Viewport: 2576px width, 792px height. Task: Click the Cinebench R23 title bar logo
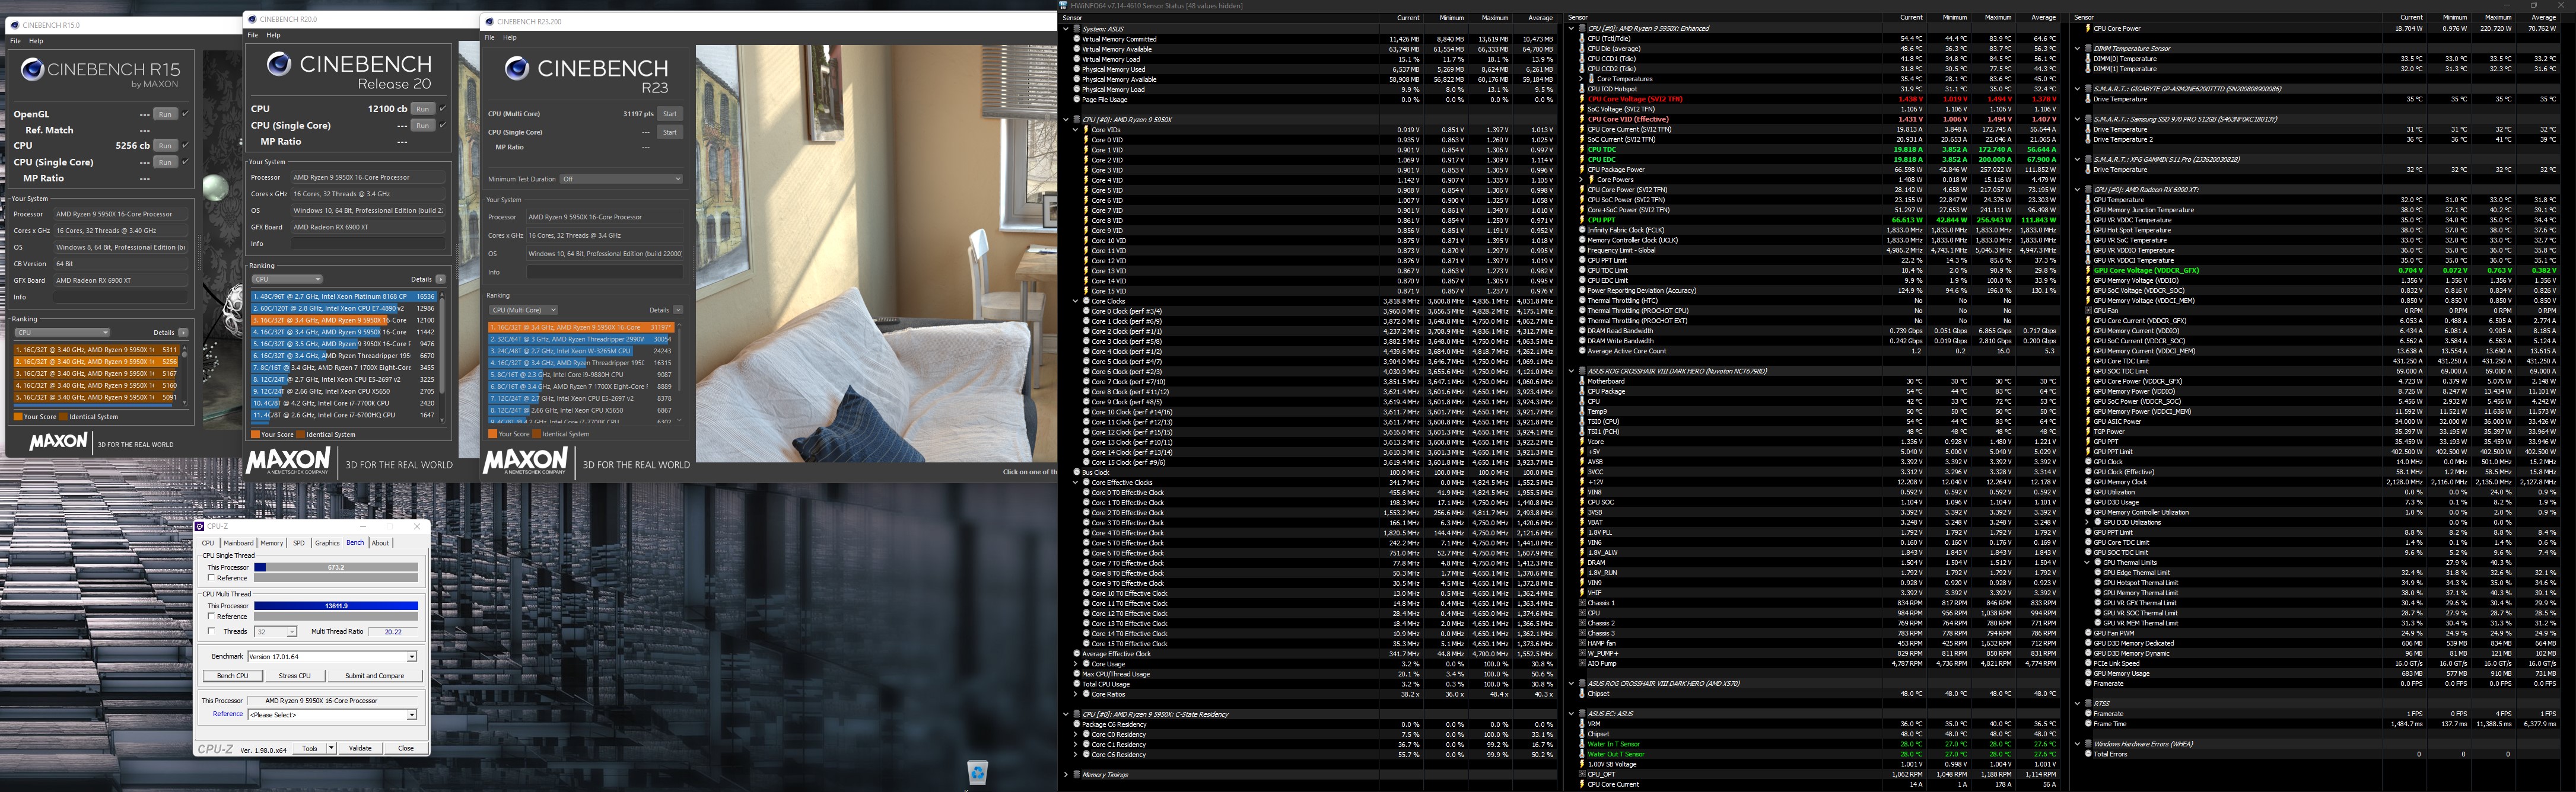489,21
